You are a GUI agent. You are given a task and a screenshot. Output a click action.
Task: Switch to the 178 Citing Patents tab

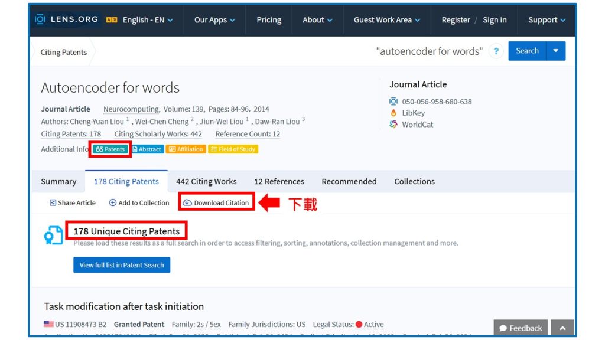[126, 182]
